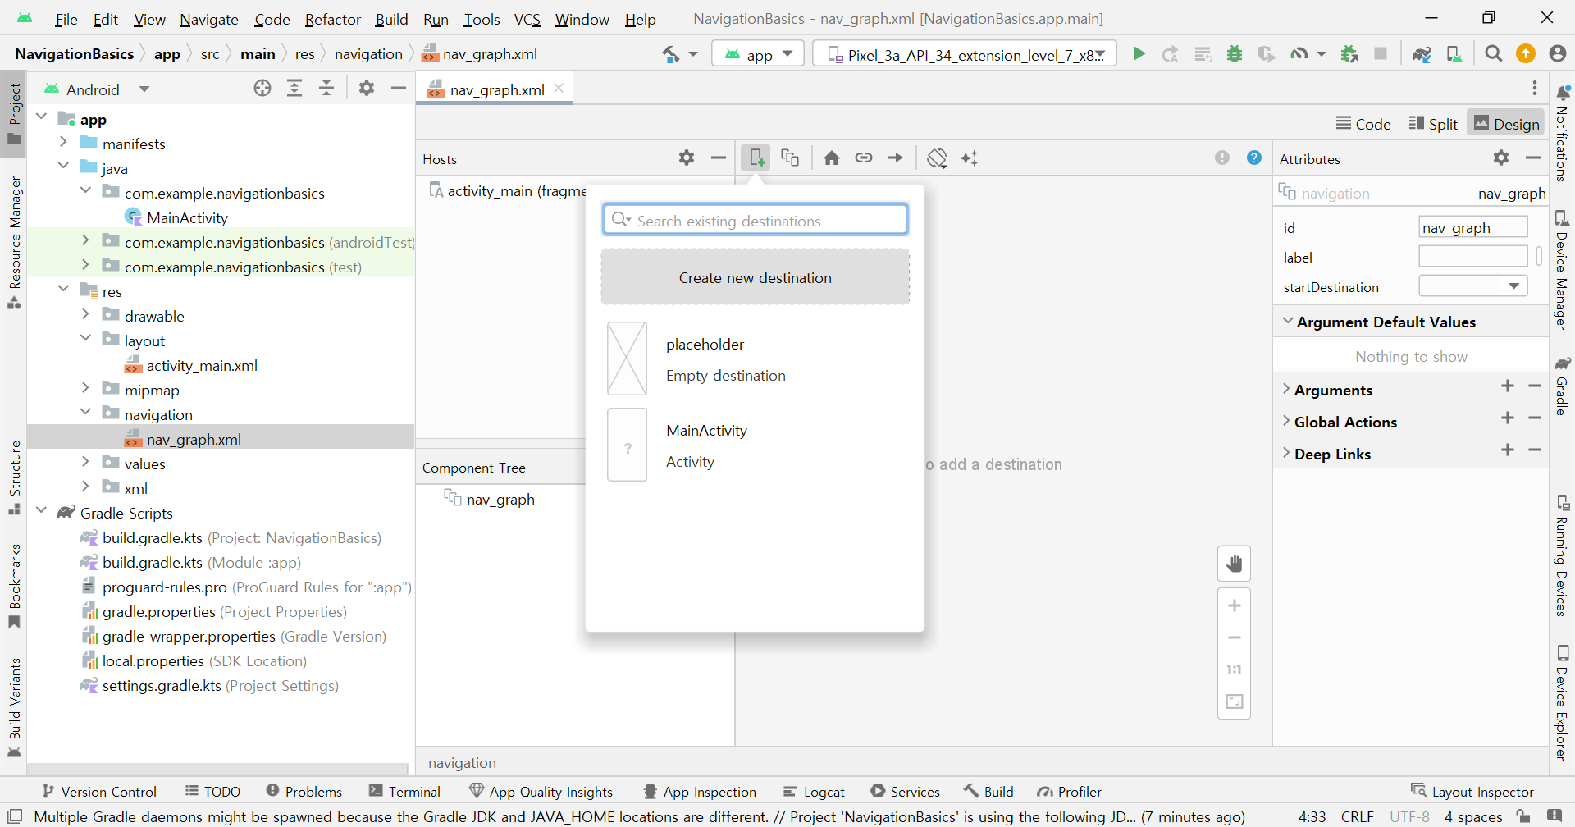The image size is (1575, 827).
Task: Click Create new destination button
Action: pyautogui.click(x=756, y=277)
